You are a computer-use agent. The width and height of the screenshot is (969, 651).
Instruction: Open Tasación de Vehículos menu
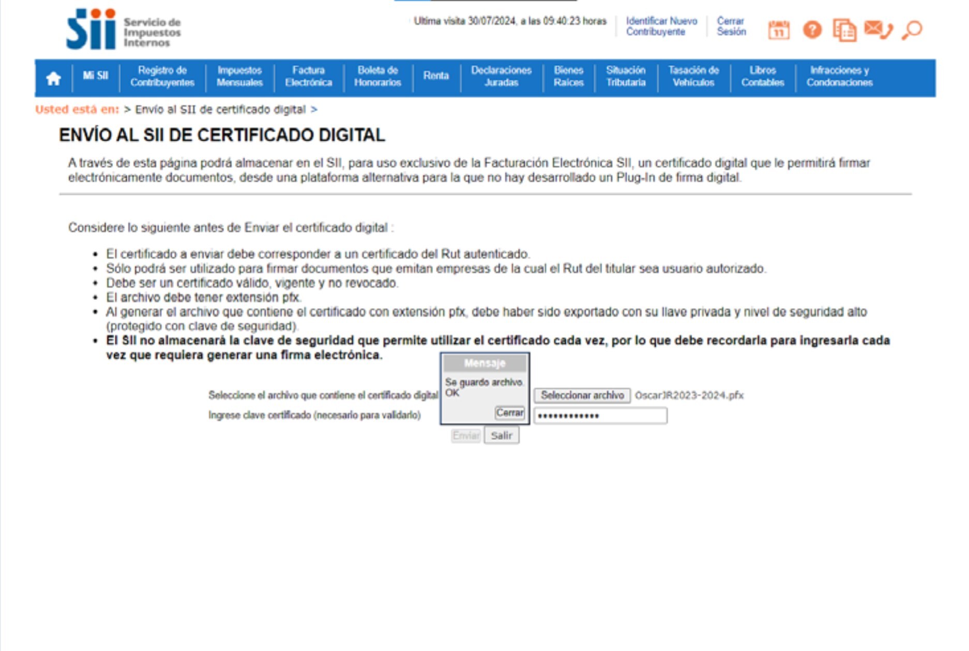(693, 76)
